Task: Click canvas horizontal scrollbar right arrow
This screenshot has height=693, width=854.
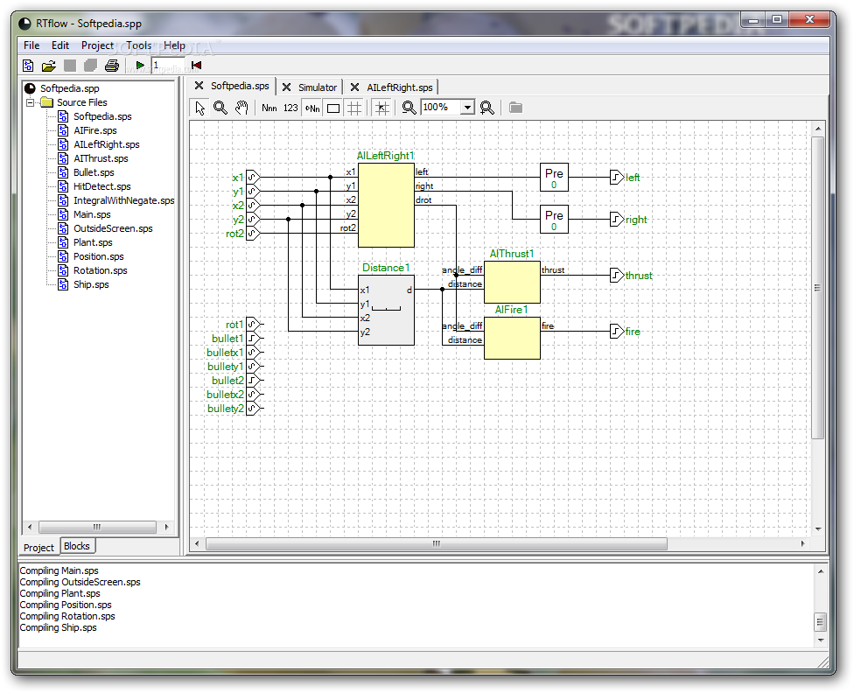Action: 802,543
